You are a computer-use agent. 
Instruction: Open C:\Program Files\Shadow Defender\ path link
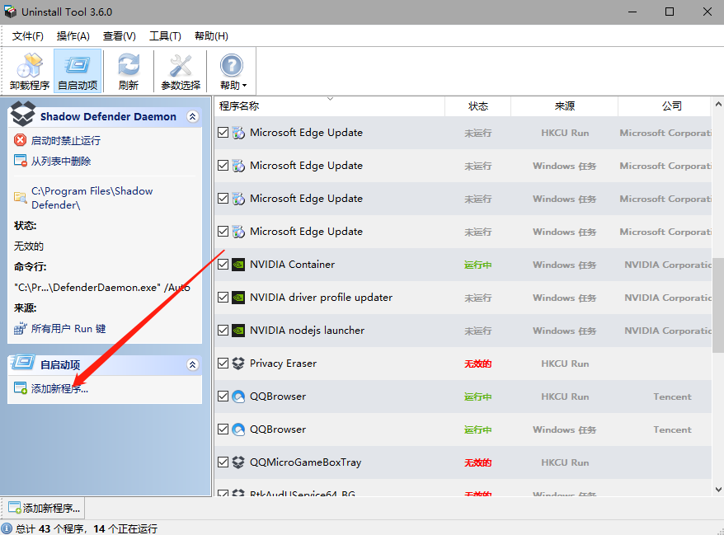92,198
